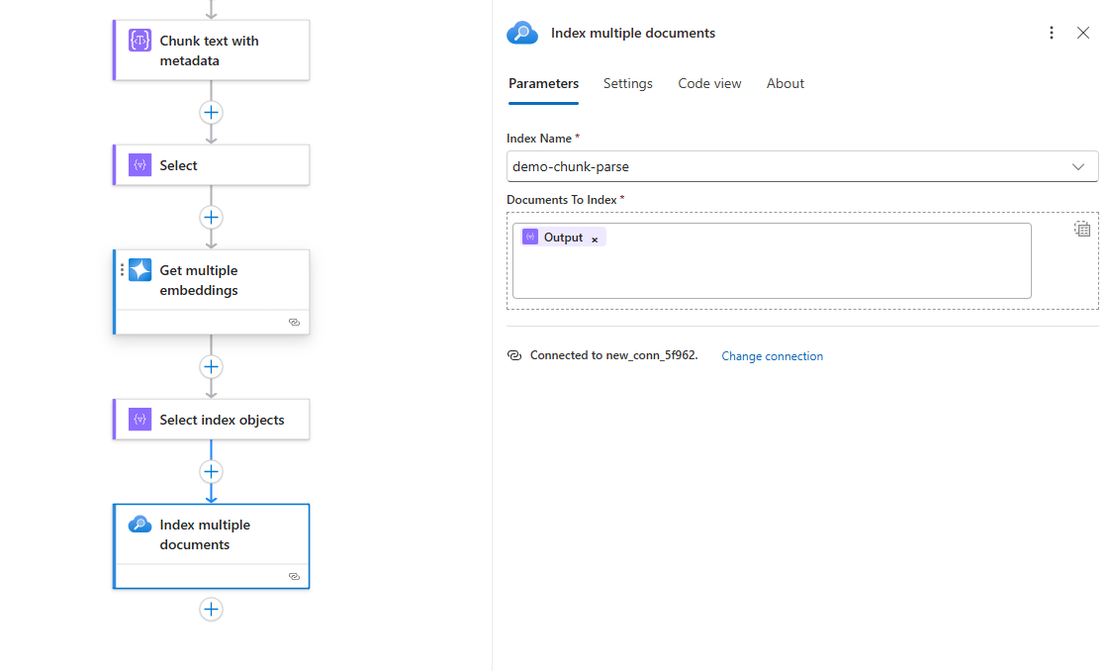Select the Get multiple embeddings action icon
The height and width of the screenshot is (671, 1110).
pyautogui.click(x=139, y=270)
